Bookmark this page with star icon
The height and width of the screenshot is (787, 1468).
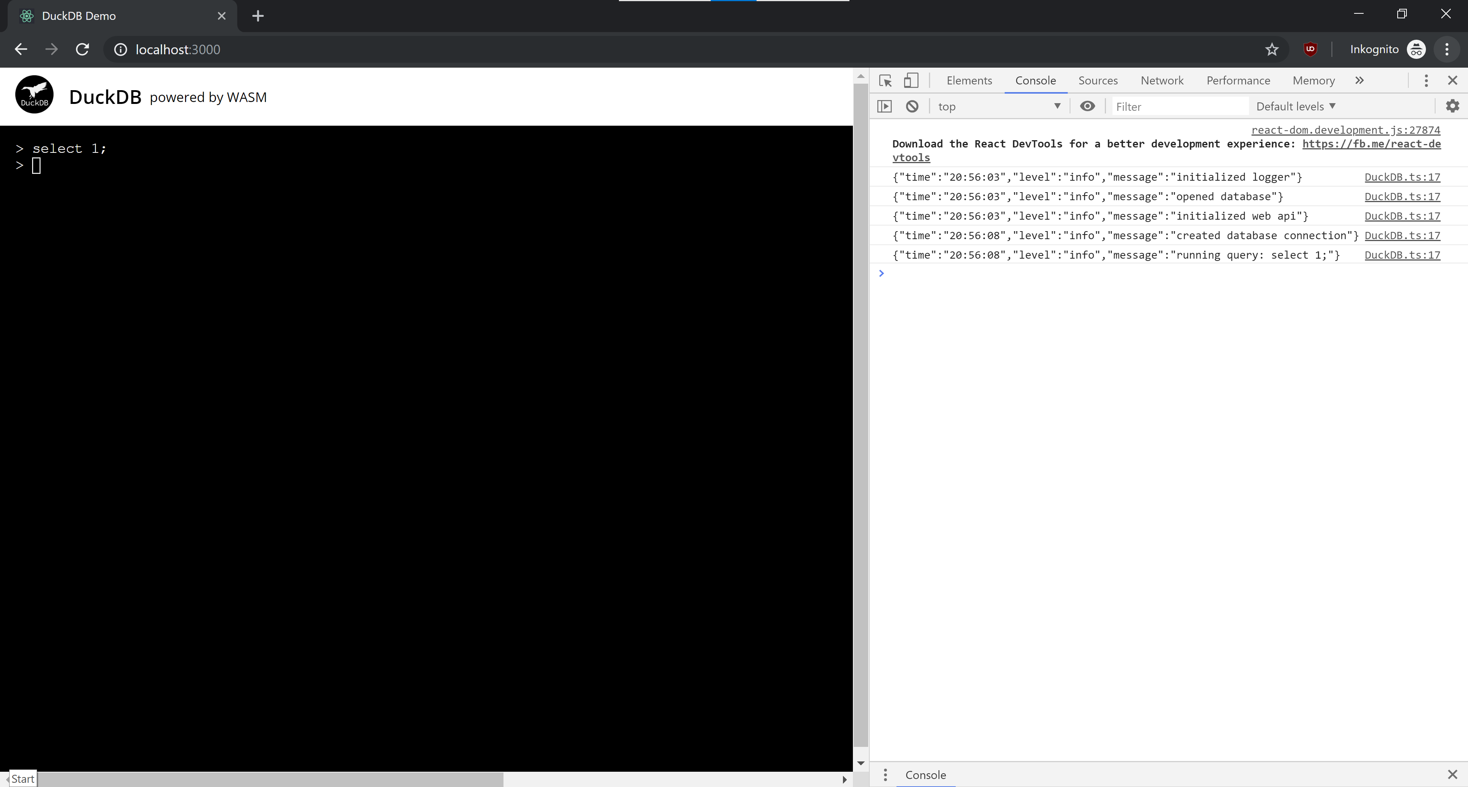pos(1272,50)
